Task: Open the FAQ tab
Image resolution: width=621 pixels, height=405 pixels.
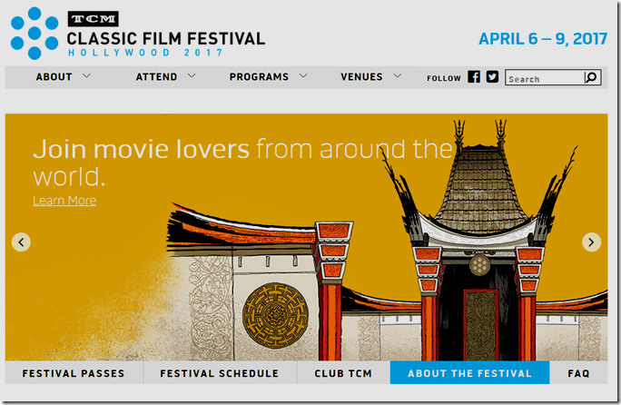Action: pyautogui.click(x=578, y=373)
